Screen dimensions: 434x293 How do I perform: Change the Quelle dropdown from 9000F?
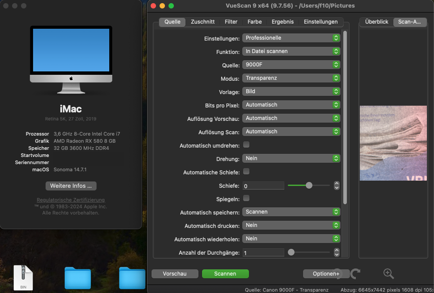pos(291,65)
